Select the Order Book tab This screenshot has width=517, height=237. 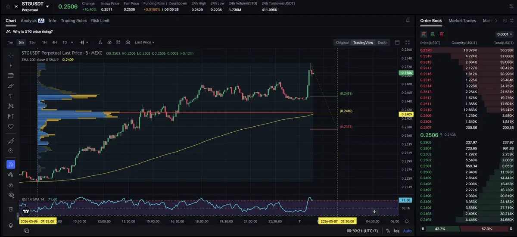431,20
